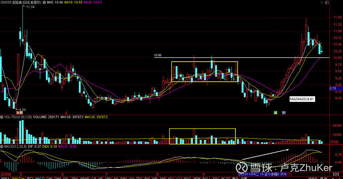
Task: Click the MA(MA20):8.81 tooltip box
Action: point(302,99)
